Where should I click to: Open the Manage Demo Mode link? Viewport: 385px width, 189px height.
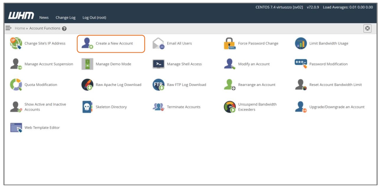[x=113, y=64]
